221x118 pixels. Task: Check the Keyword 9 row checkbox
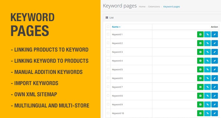pos(108,104)
